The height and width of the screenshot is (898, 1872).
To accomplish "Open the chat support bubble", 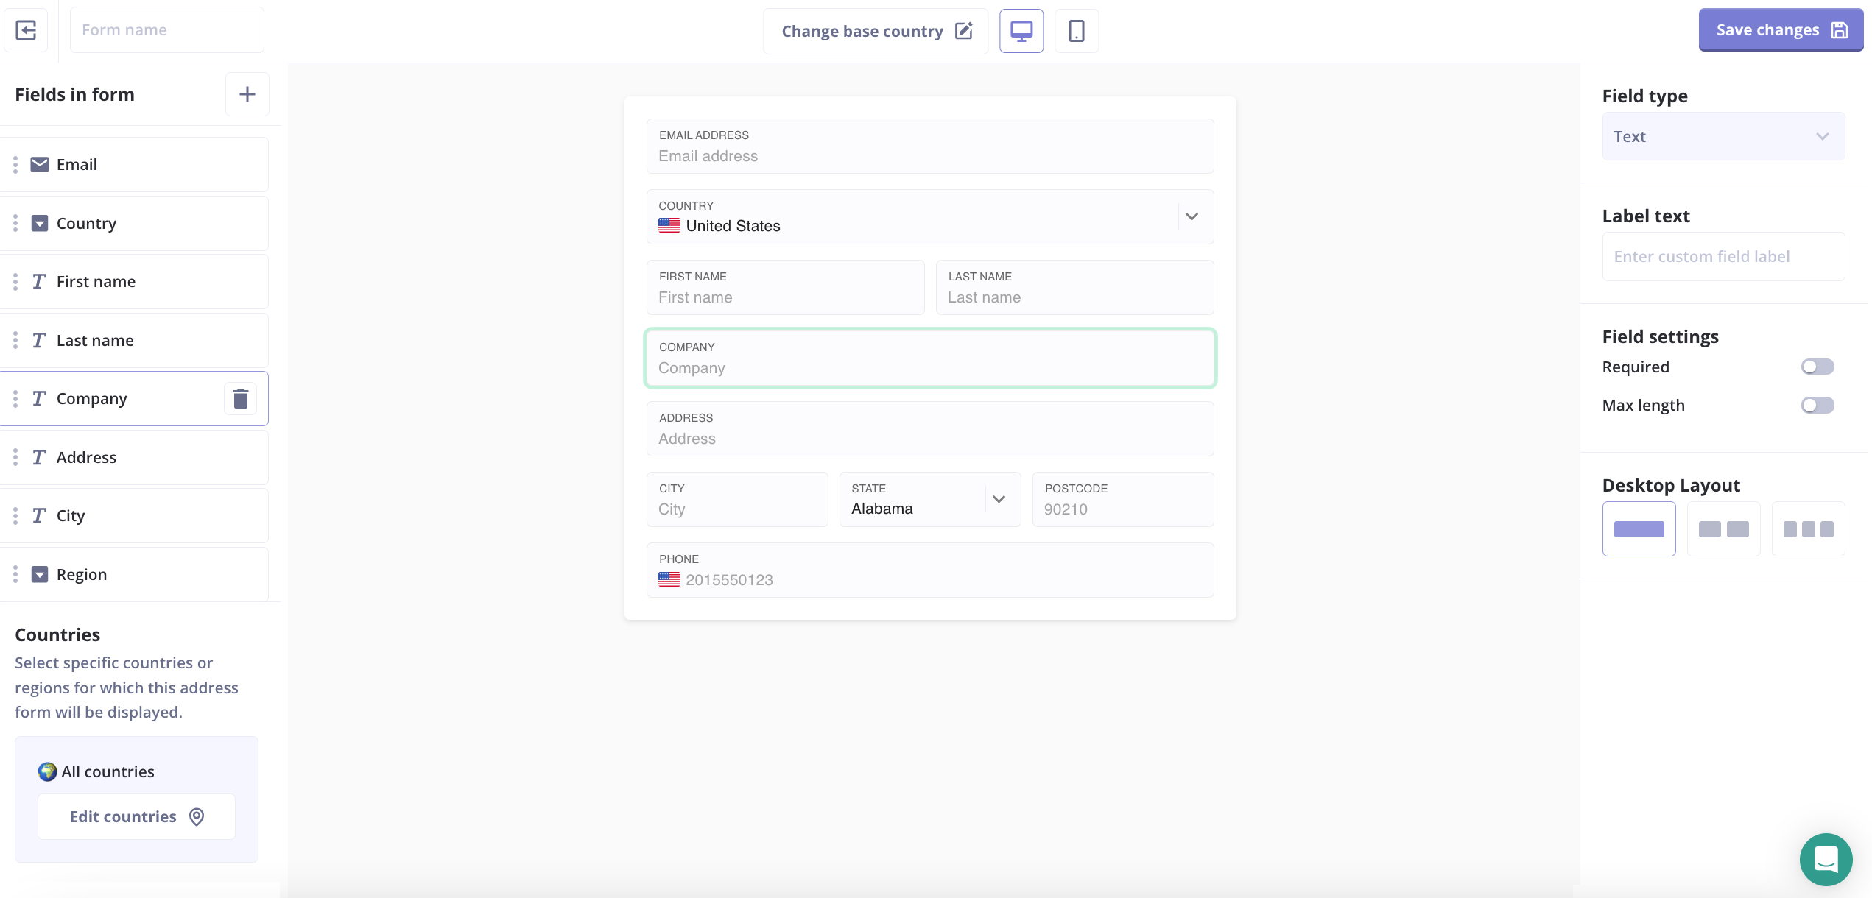I will click(x=1826, y=859).
